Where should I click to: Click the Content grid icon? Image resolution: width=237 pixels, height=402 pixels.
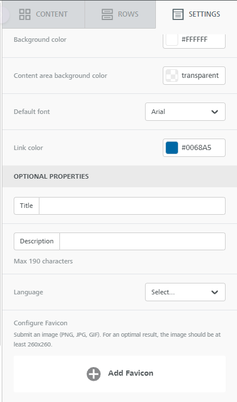(x=25, y=14)
